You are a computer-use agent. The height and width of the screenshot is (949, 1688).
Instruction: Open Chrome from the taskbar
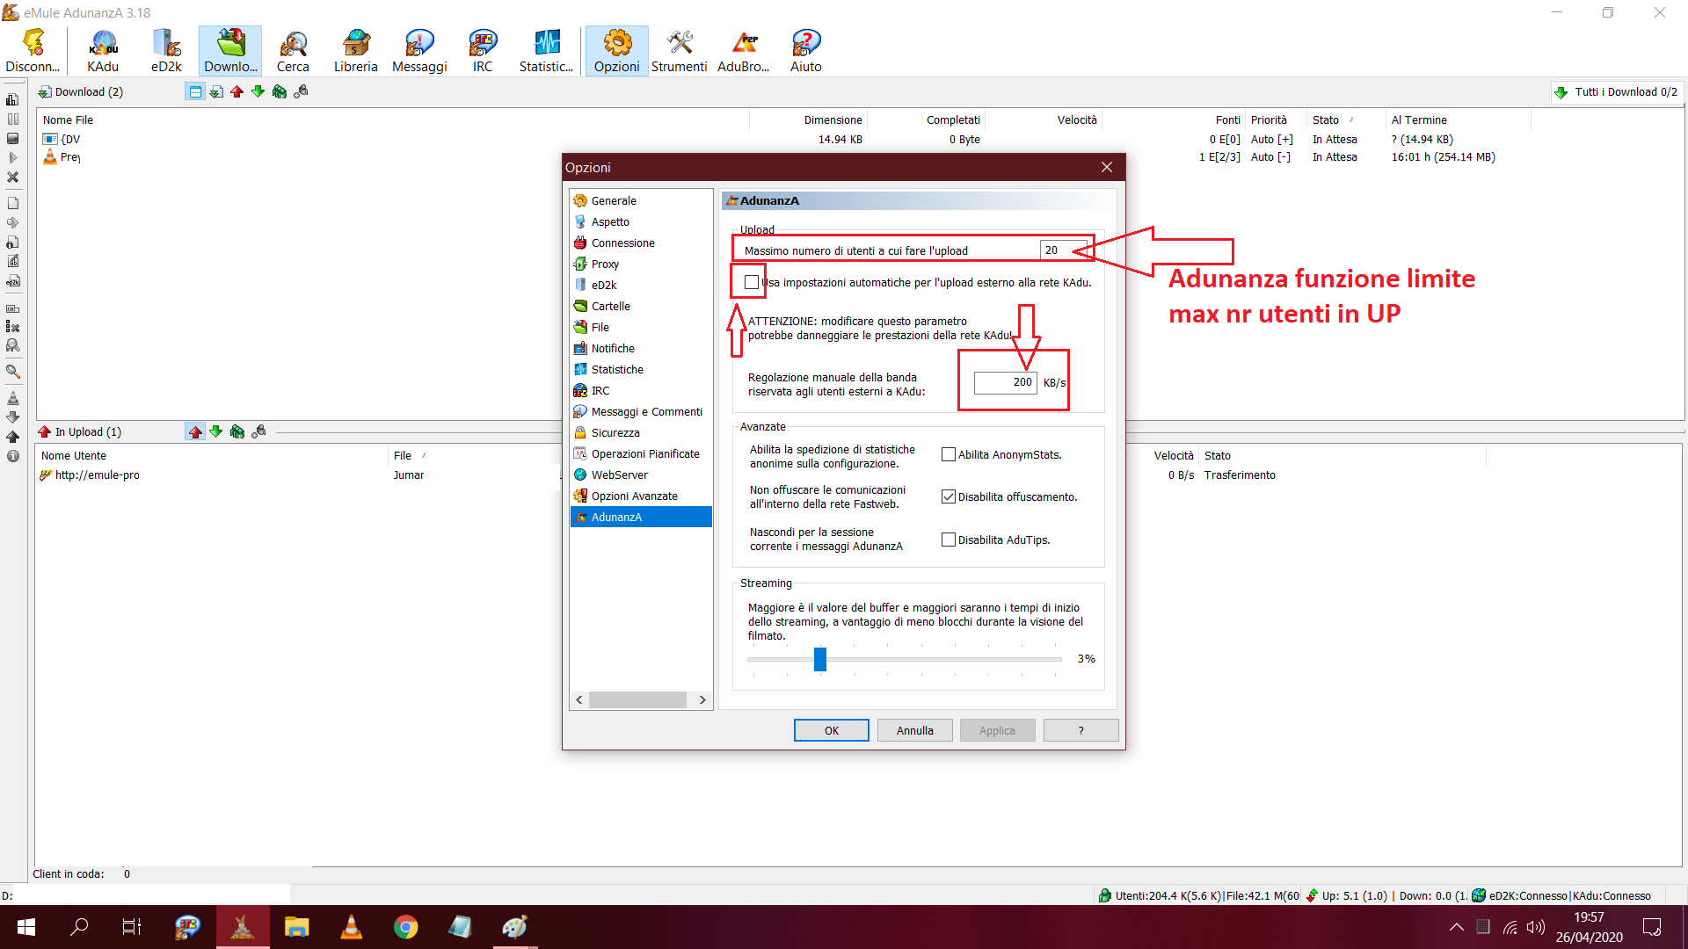pos(405,927)
